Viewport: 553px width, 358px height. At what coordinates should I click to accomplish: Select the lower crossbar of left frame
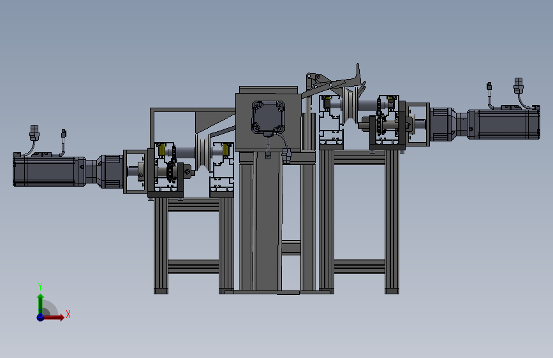pos(194,266)
